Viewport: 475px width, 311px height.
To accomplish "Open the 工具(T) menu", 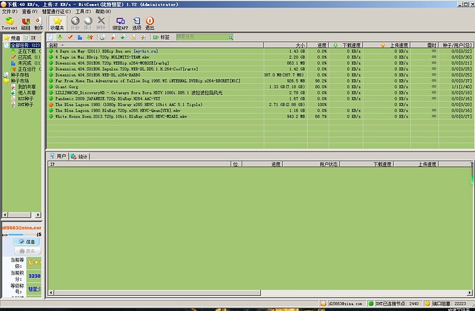I will click(83, 12).
